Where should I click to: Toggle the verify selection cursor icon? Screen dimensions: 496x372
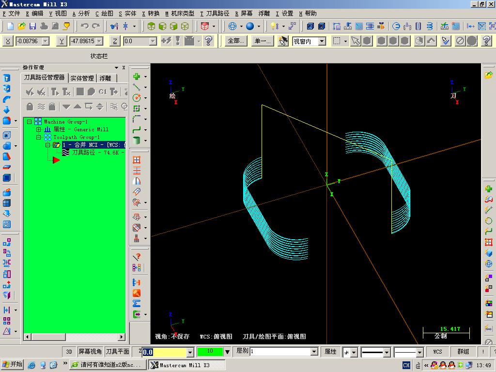point(446,41)
